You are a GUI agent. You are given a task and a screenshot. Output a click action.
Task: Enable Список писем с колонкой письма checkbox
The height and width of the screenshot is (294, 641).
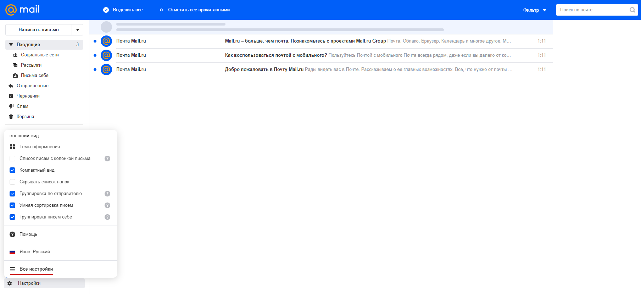(12, 159)
